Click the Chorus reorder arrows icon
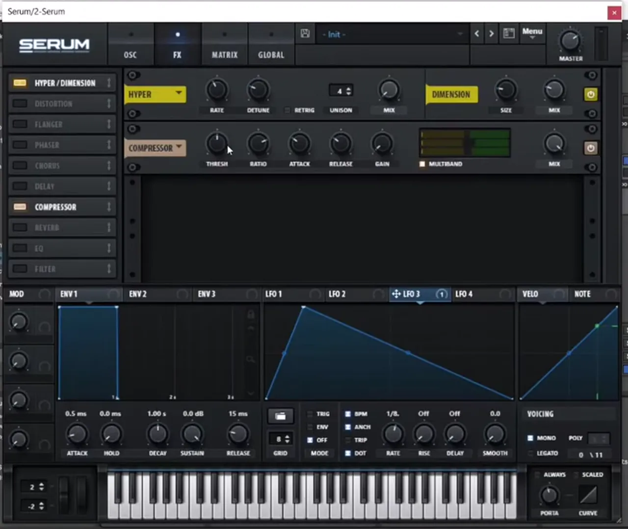Viewport: 628px width, 529px height. click(109, 165)
